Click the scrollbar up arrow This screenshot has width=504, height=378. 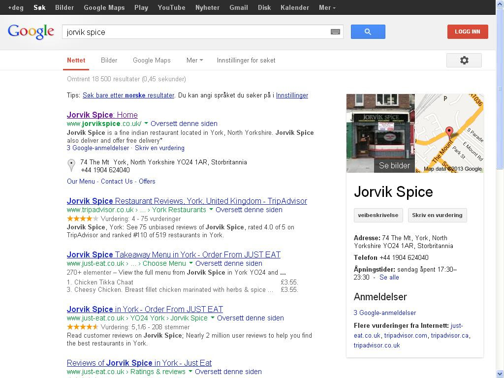tap(500, 4)
